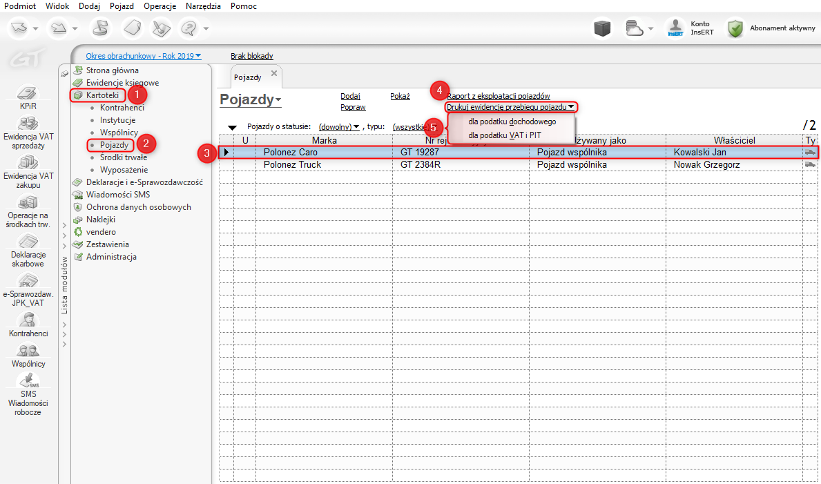Open the Narzędzia menu

tap(203, 6)
